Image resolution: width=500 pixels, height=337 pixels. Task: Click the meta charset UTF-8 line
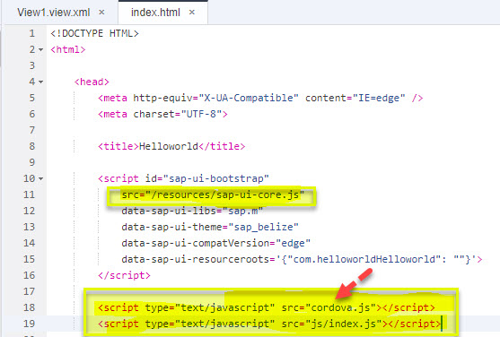[x=162, y=114]
